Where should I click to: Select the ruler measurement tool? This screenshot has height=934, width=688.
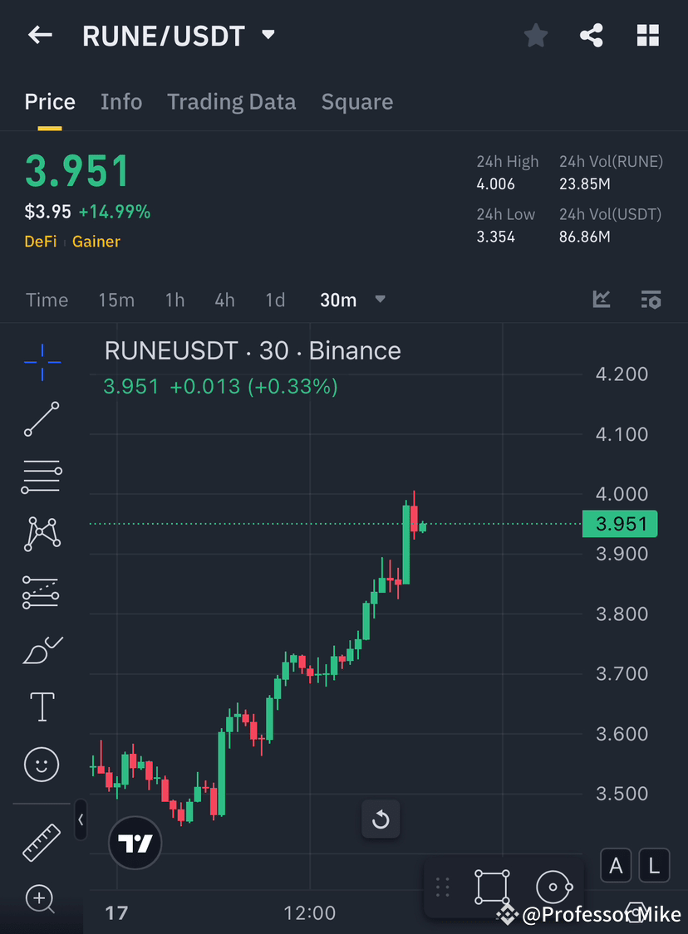[42, 841]
